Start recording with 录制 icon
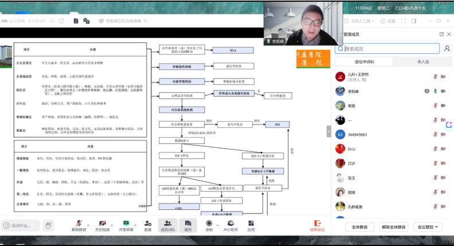This screenshot has height=246, width=454. point(209,223)
